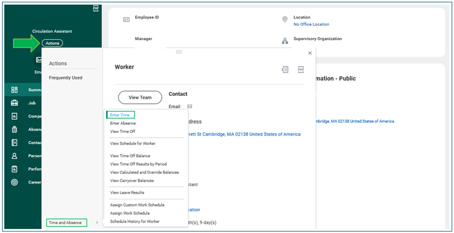454x233 pixels.
Task: Click the PDF icon in the green sidebar header
Action: click(96, 8)
